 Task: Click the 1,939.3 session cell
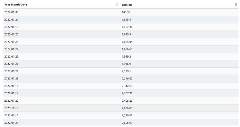click(x=126, y=56)
